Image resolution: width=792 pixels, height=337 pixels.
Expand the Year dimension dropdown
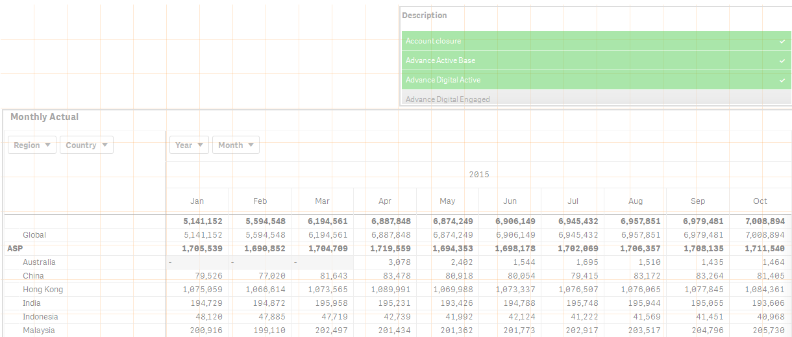tap(189, 145)
